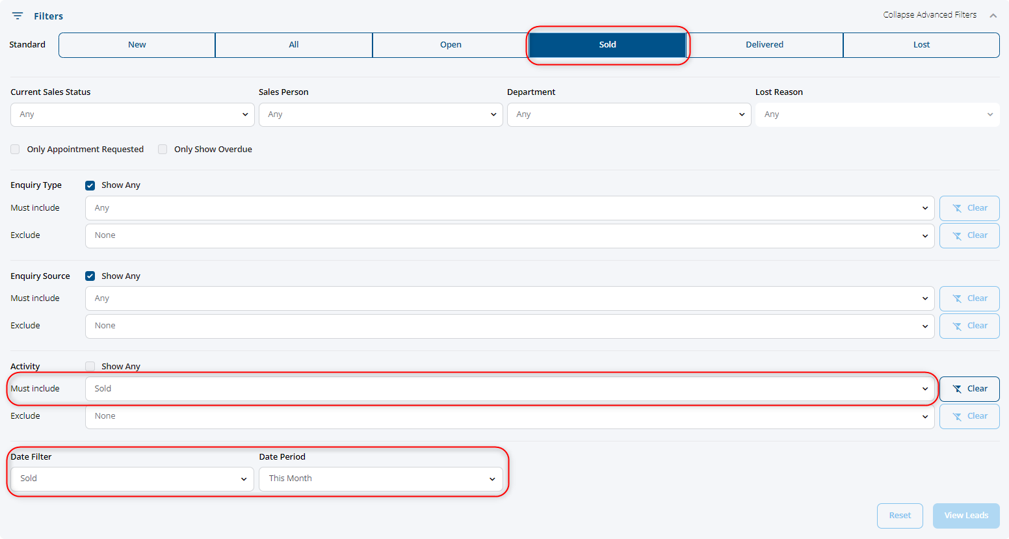
Task: Open Enquiry Source Exclude dropdown
Action: click(x=510, y=326)
